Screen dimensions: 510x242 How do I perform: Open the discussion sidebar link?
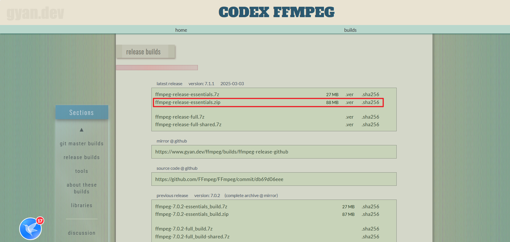(81, 233)
